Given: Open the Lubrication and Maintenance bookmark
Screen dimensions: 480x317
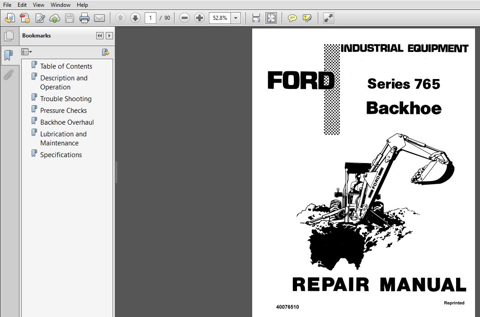Looking at the screenshot, I should point(64,139).
